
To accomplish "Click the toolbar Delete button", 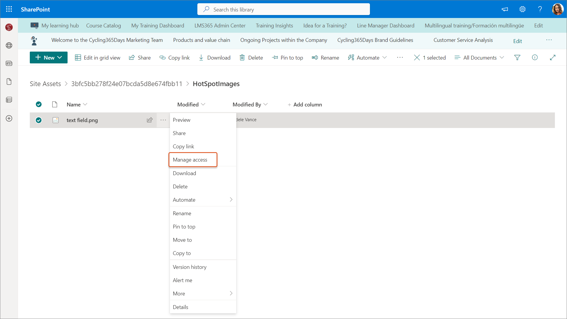I will point(251,57).
